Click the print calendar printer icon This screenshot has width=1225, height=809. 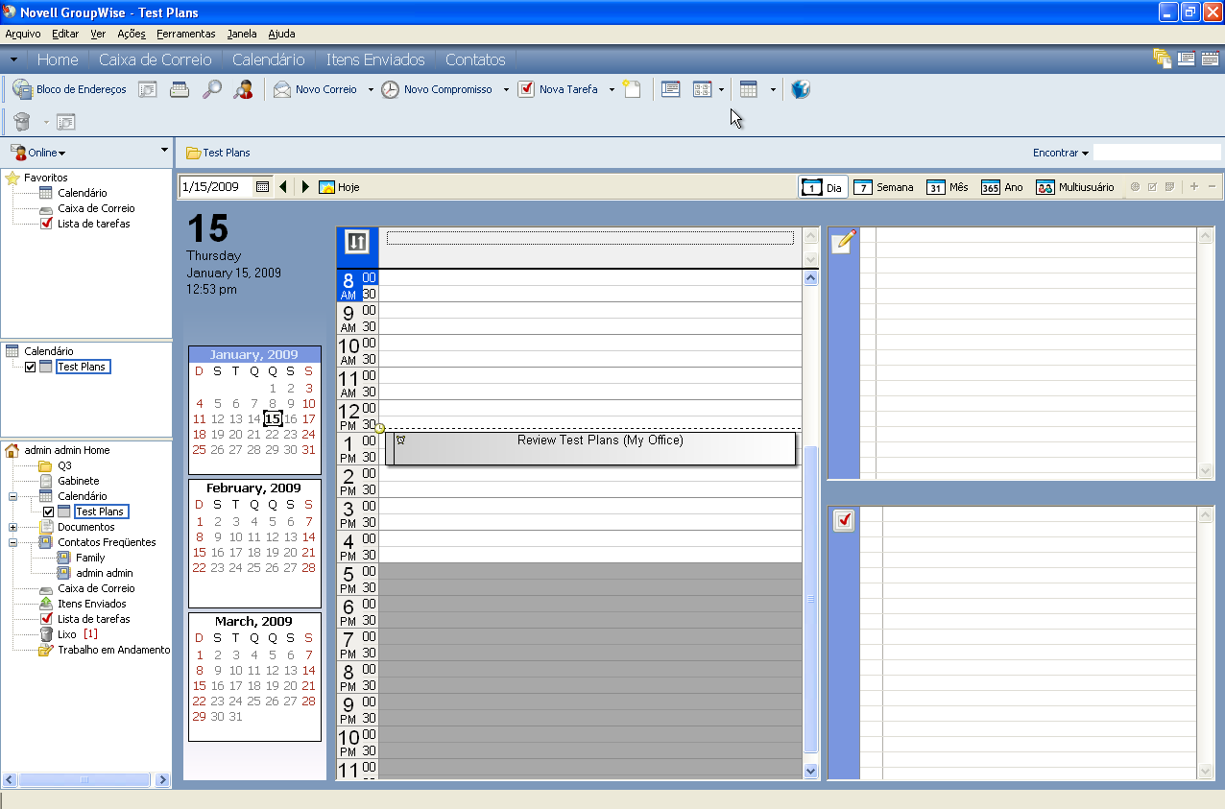click(x=180, y=89)
